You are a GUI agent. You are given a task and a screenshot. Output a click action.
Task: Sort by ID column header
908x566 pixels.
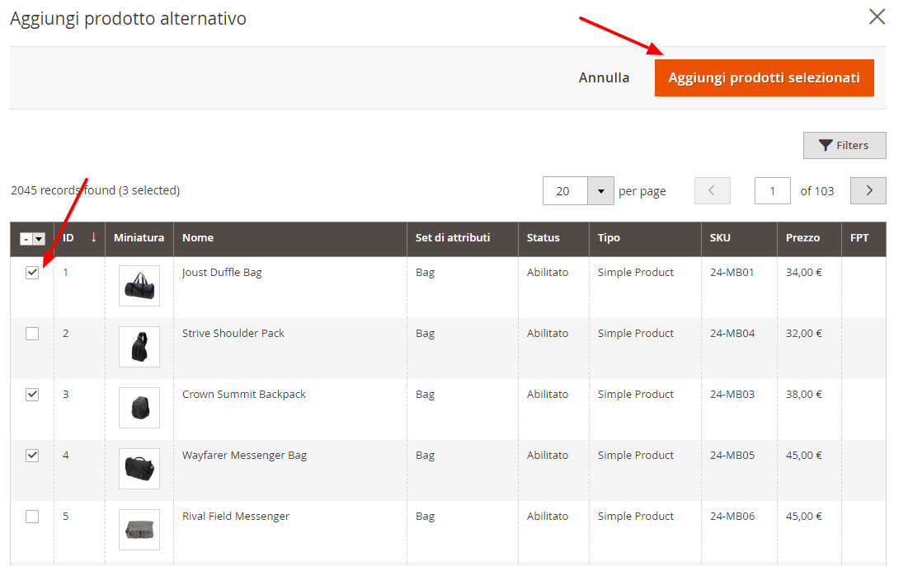(79, 238)
